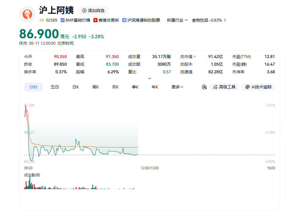The width and height of the screenshot is (285, 211).
Task: Click the 沪深港通标的股票 badge icon
Action: tap(124, 20)
